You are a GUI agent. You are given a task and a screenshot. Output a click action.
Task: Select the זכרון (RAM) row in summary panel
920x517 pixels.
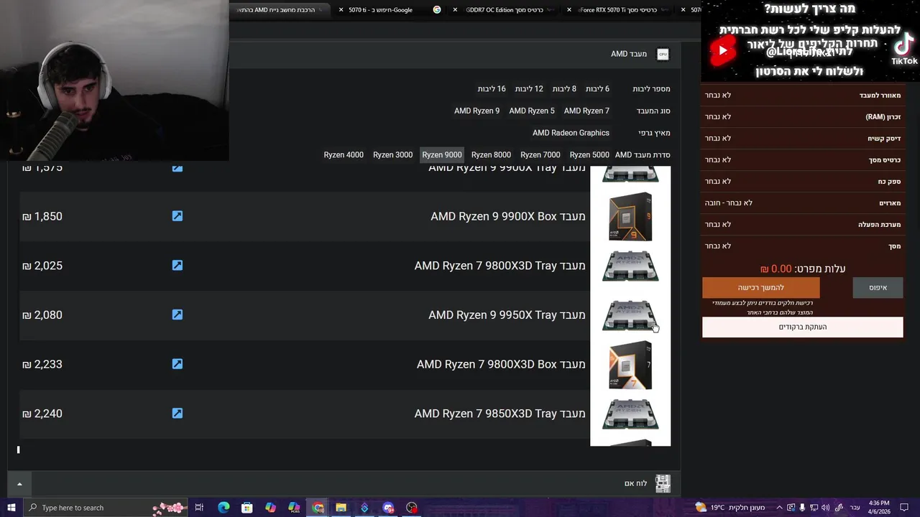802,117
